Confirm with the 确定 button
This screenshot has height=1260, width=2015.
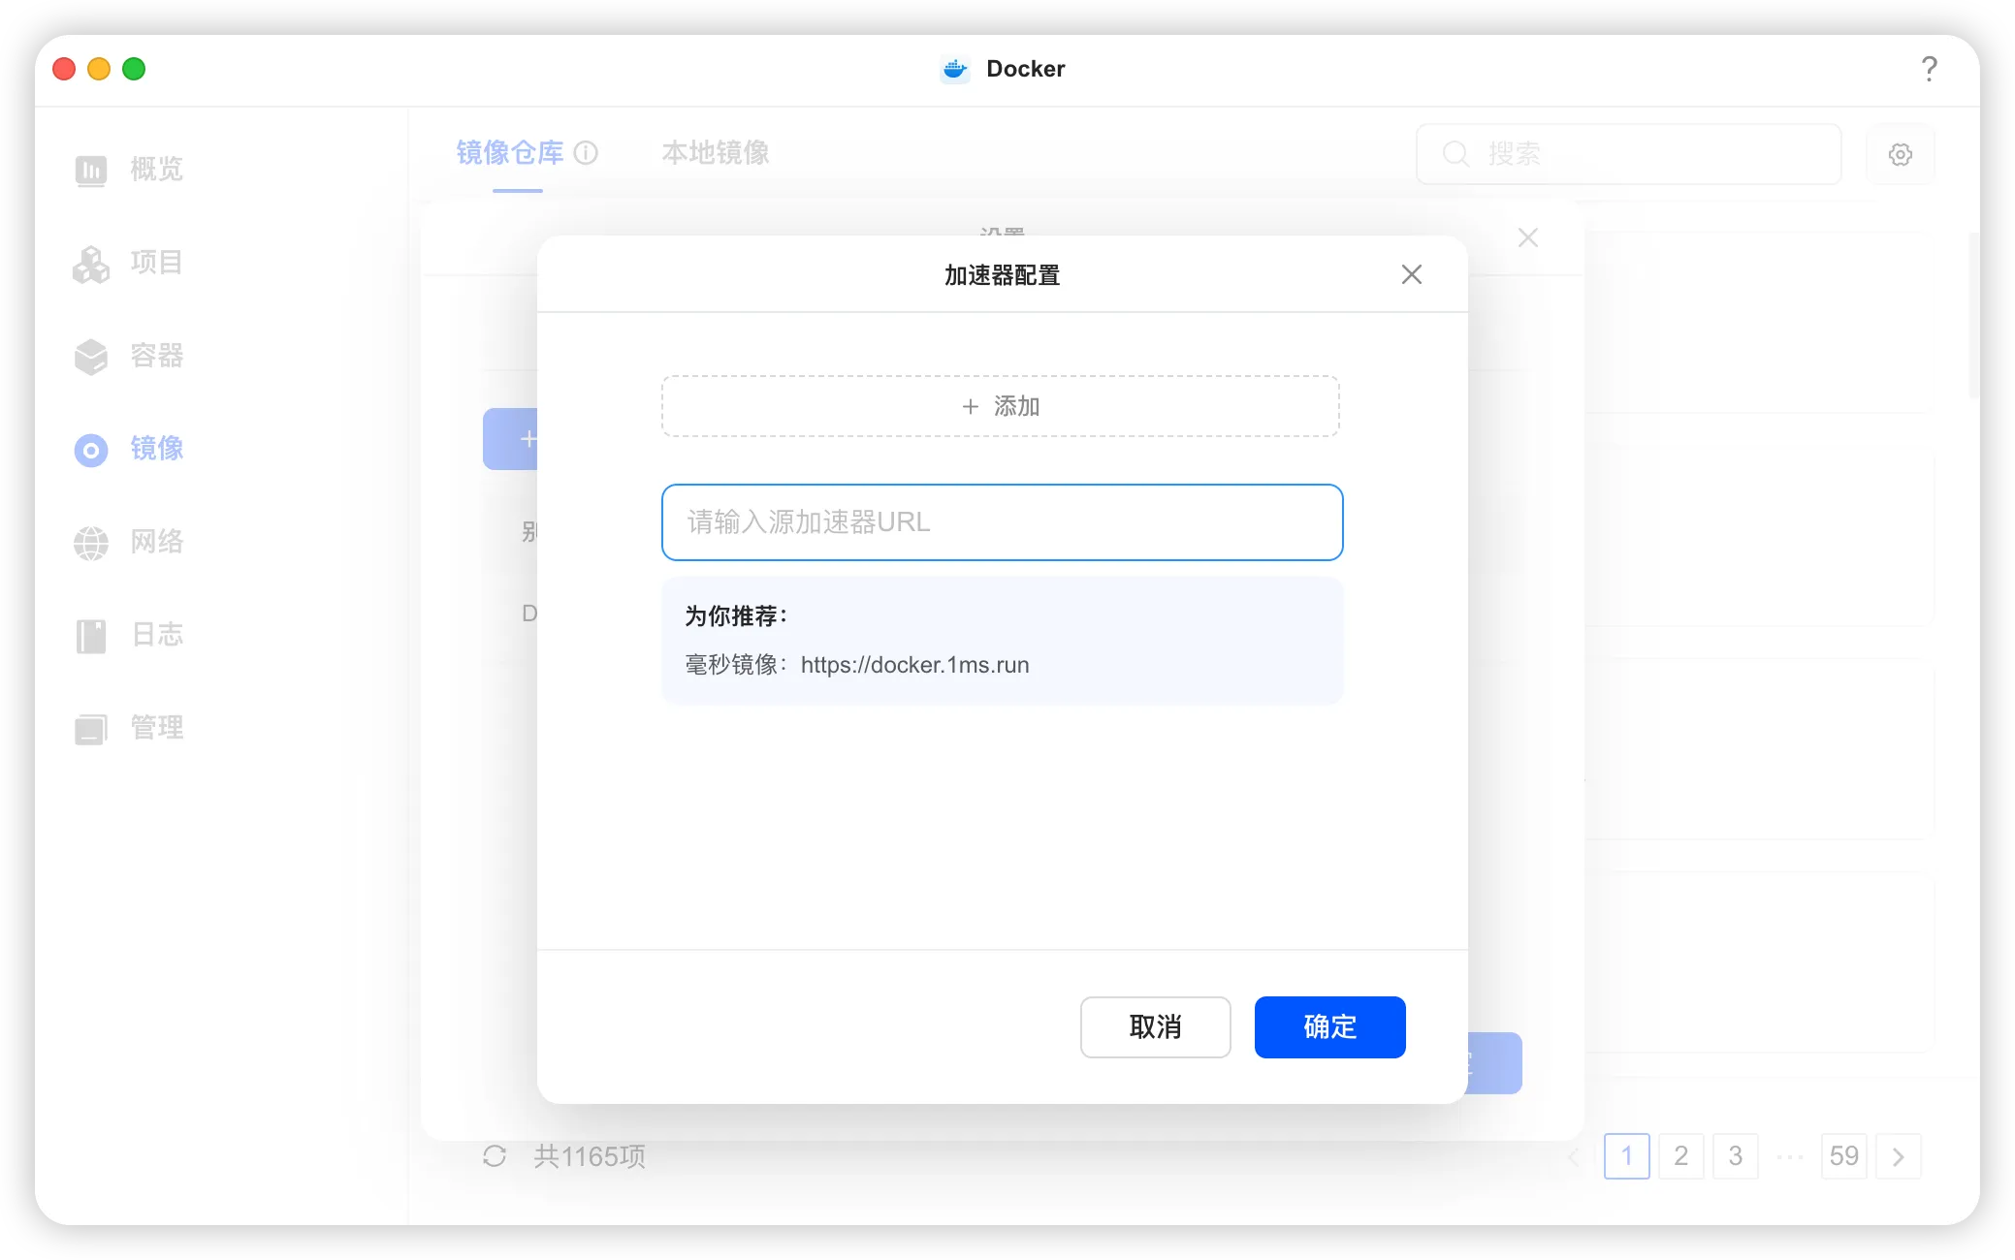coord(1330,1026)
